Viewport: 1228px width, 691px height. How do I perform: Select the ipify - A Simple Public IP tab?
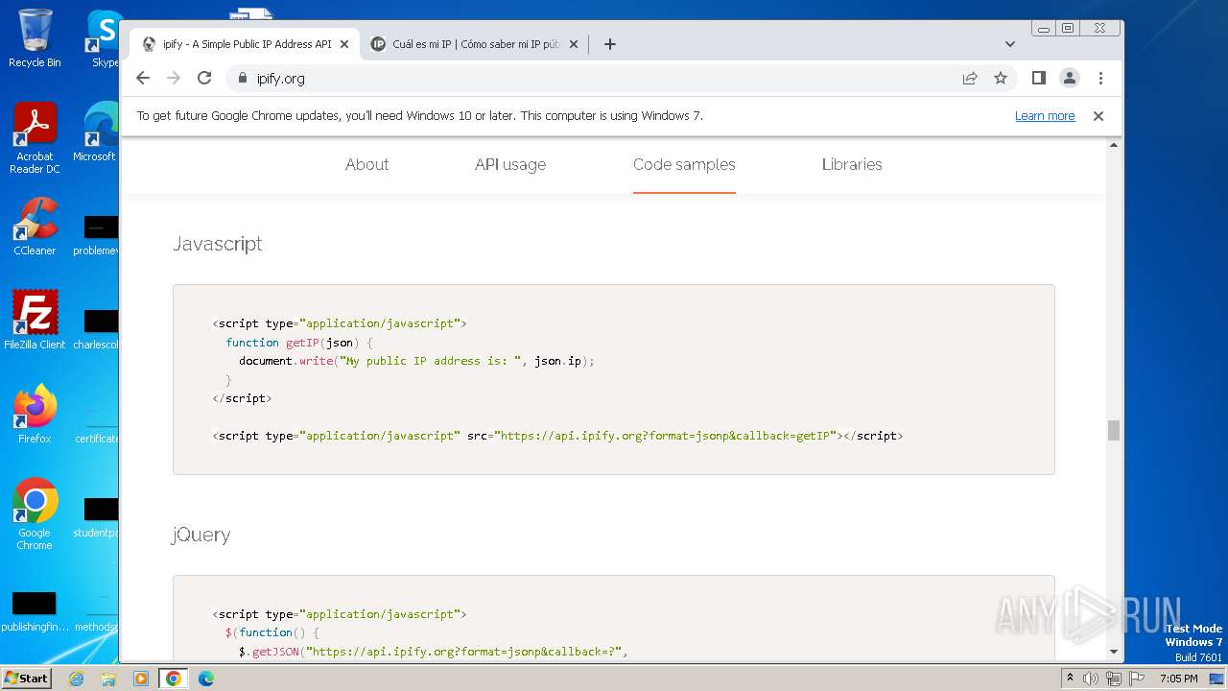[247, 44]
